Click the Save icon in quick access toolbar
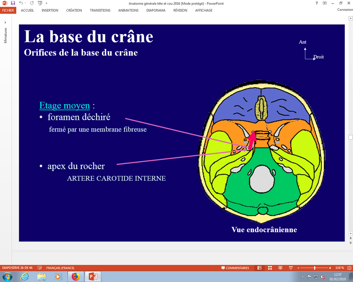Viewport: 353px width, 282px height. tap(13, 3)
